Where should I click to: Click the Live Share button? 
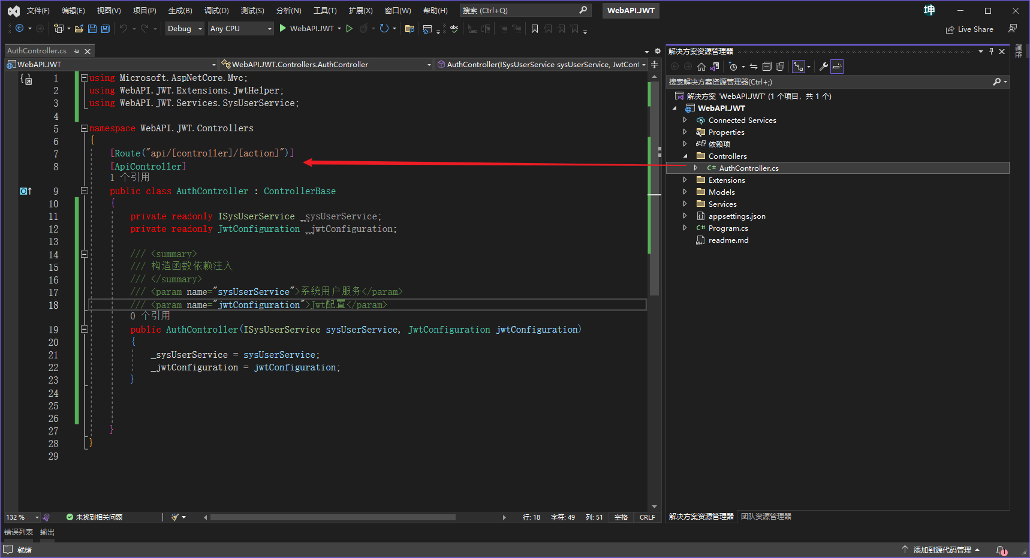tap(969, 29)
